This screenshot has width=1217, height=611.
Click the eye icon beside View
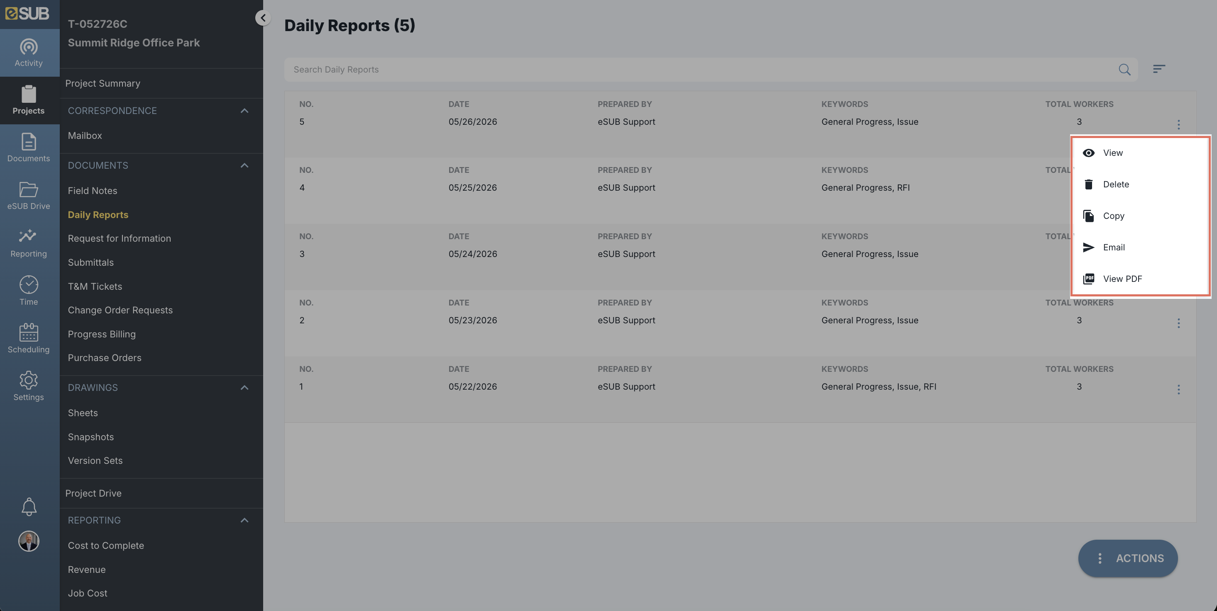tap(1088, 153)
